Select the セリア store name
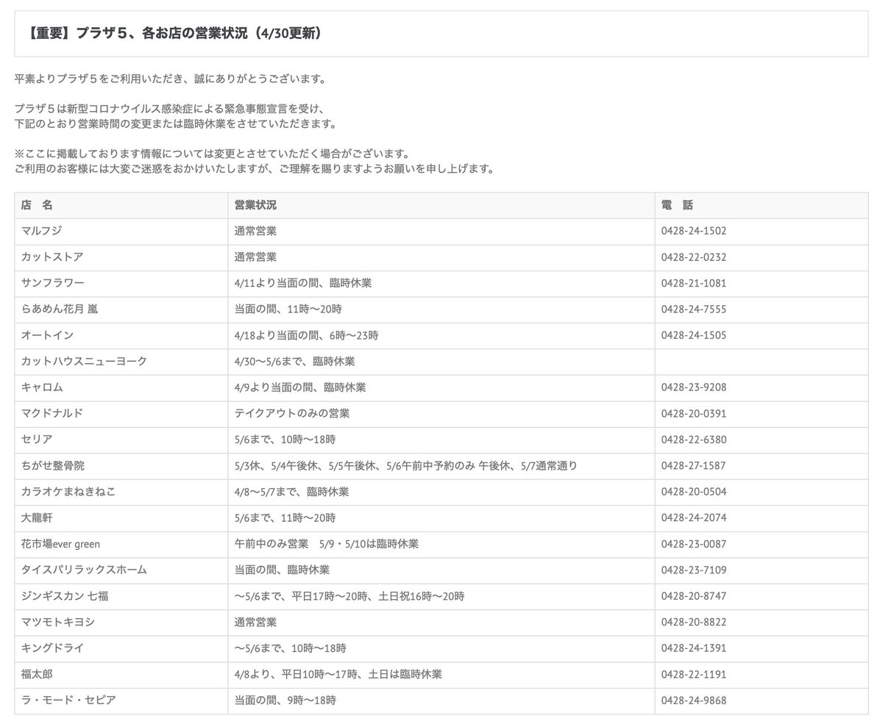 [x=37, y=440]
